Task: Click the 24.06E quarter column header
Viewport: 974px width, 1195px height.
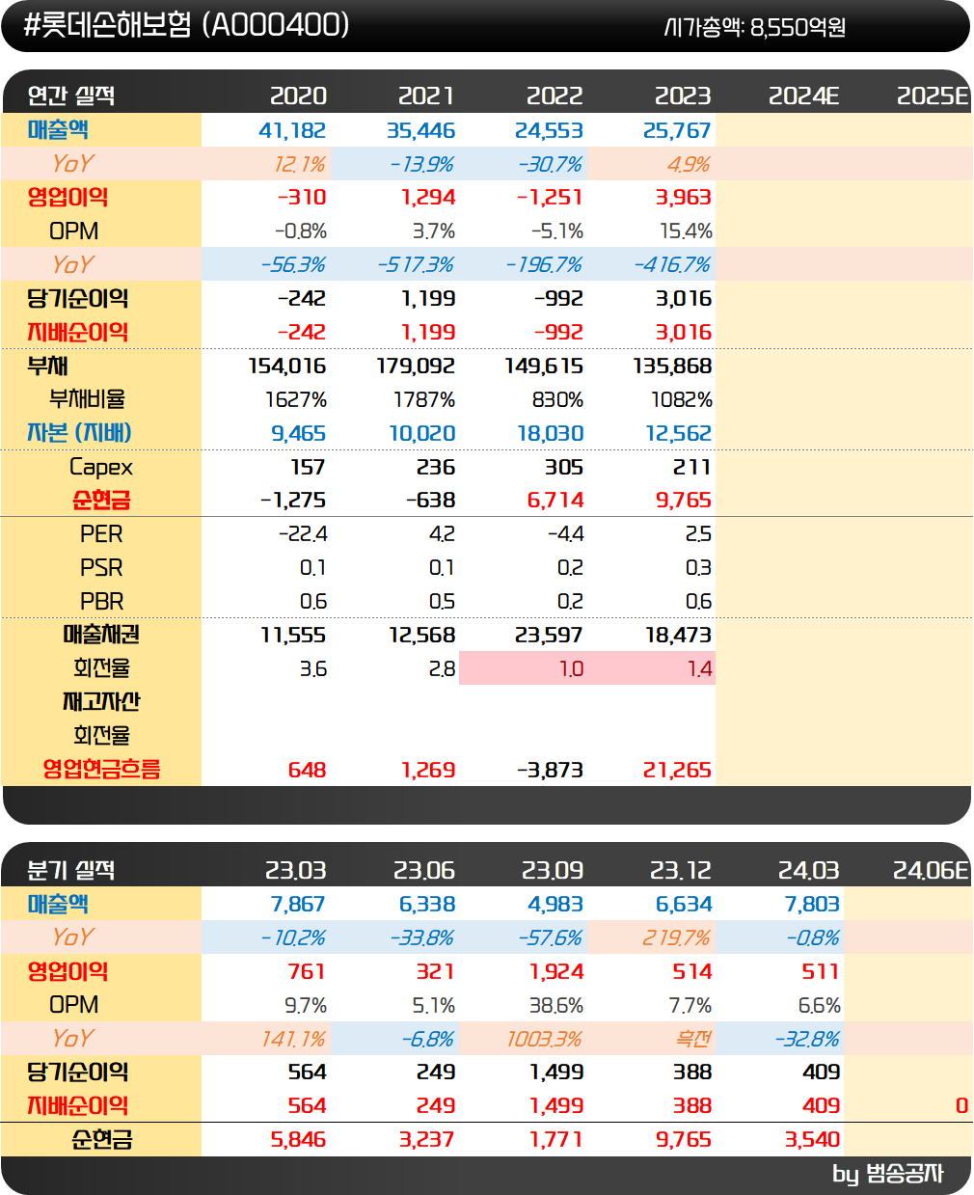Action: point(931,870)
